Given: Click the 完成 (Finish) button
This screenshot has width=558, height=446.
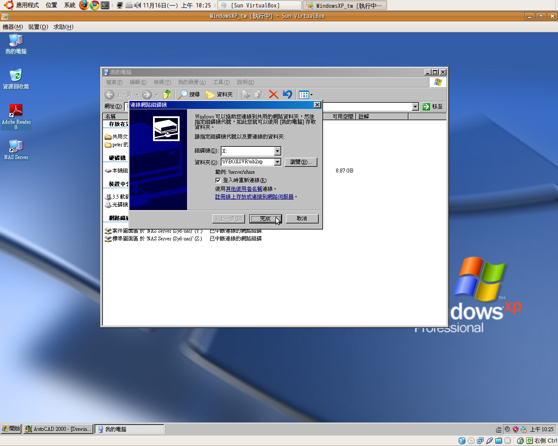Looking at the screenshot, I should click(265, 219).
